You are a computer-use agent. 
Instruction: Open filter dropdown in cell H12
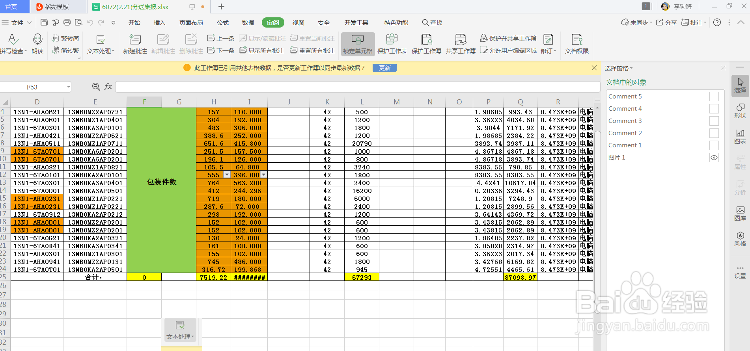[227, 175]
